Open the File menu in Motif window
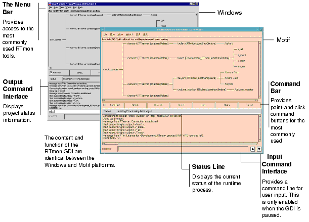This screenshot has width=309, height=222. click(x=105, y=34)
